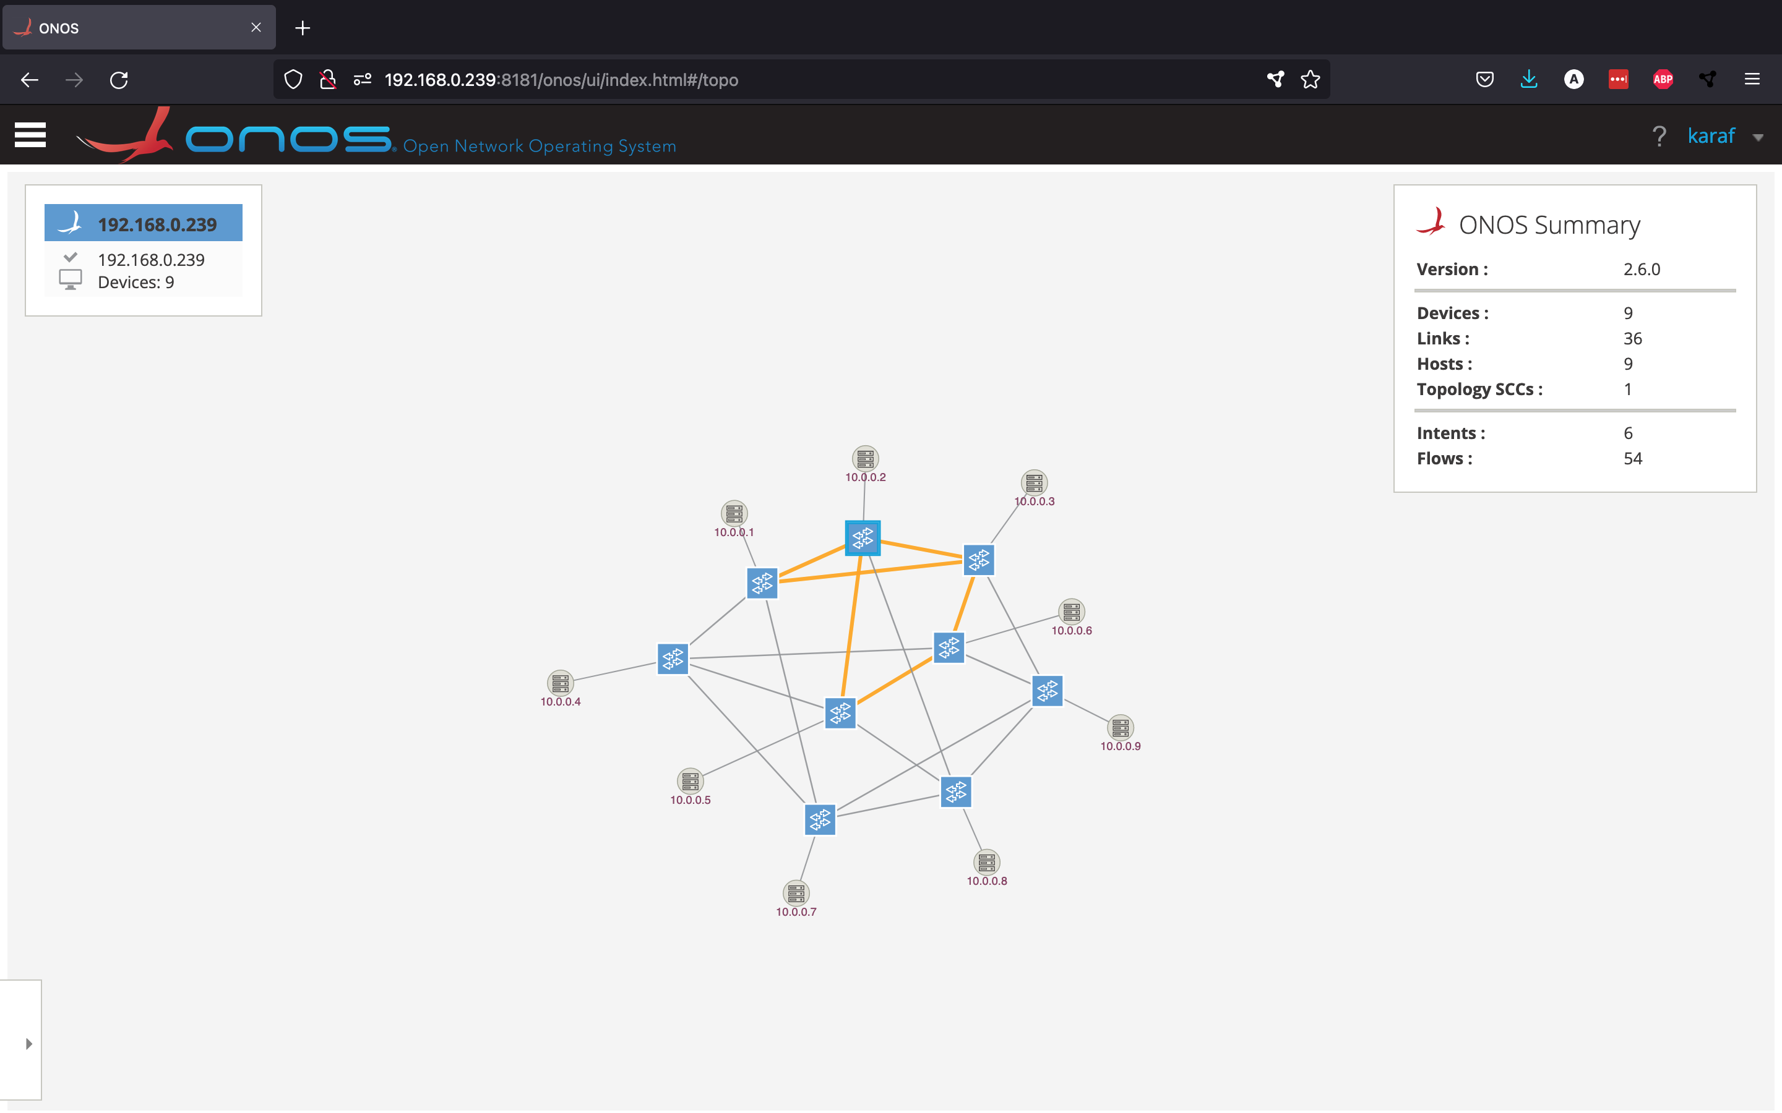Image resolution: width=1782 pixels, height=1113 pixels.
Task: Go back to previous browser page
Action: point(30,80)
